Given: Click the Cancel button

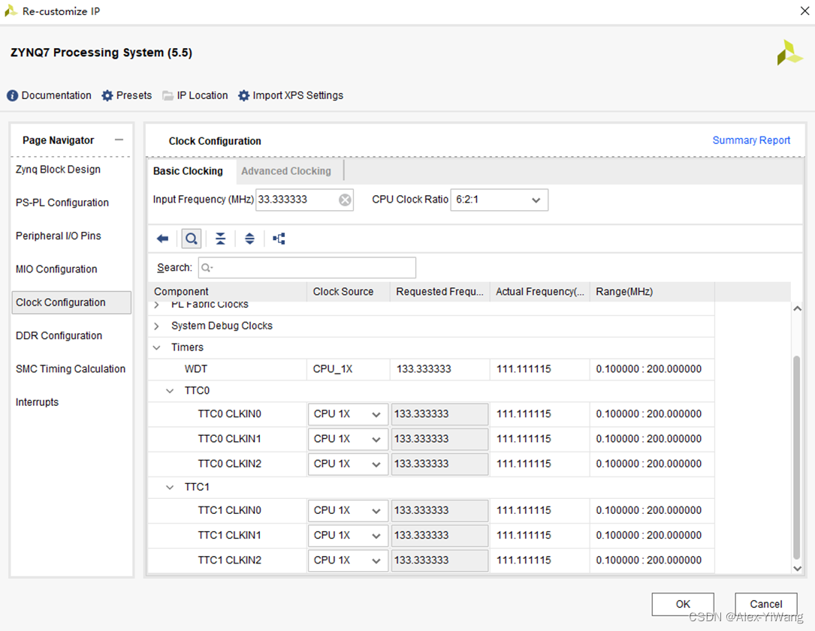Looking at the screenshot, I should 765,604.
